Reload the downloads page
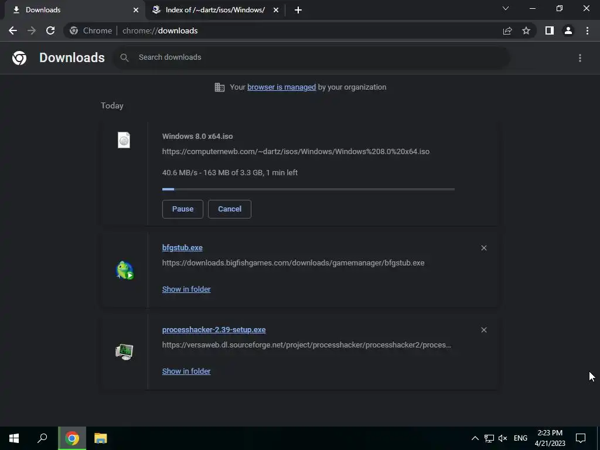This screenshot has width=600, height=450. coord(50,30)
